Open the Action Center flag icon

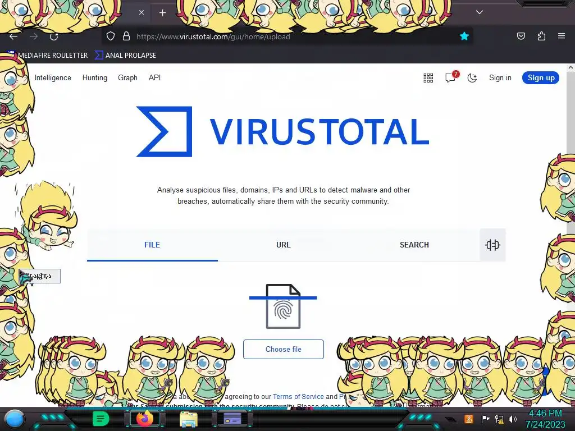click(x=485, y=419)
